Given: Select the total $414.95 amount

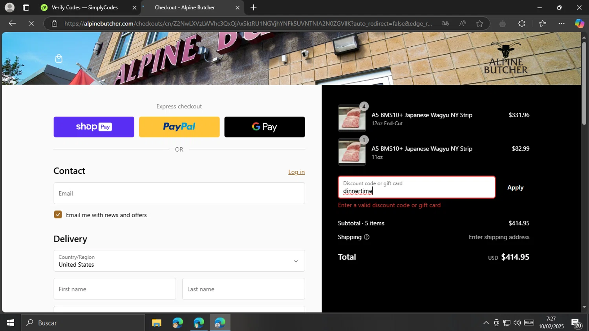Looking at the screenshot, I should point(515,257).
